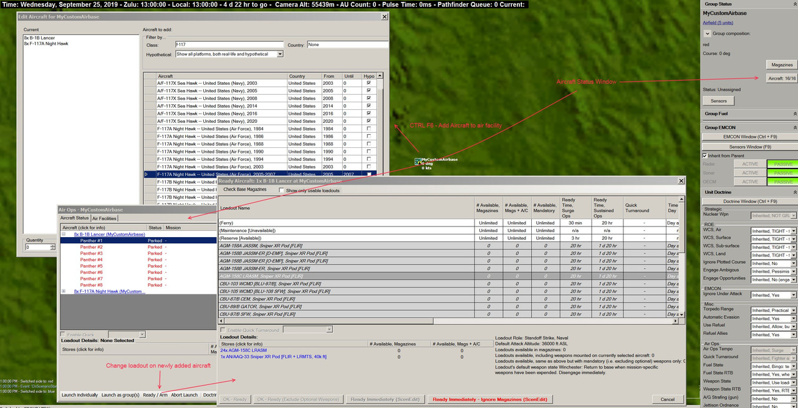
Task: Set Radar to ACTIVE
Action: [749, 164]
